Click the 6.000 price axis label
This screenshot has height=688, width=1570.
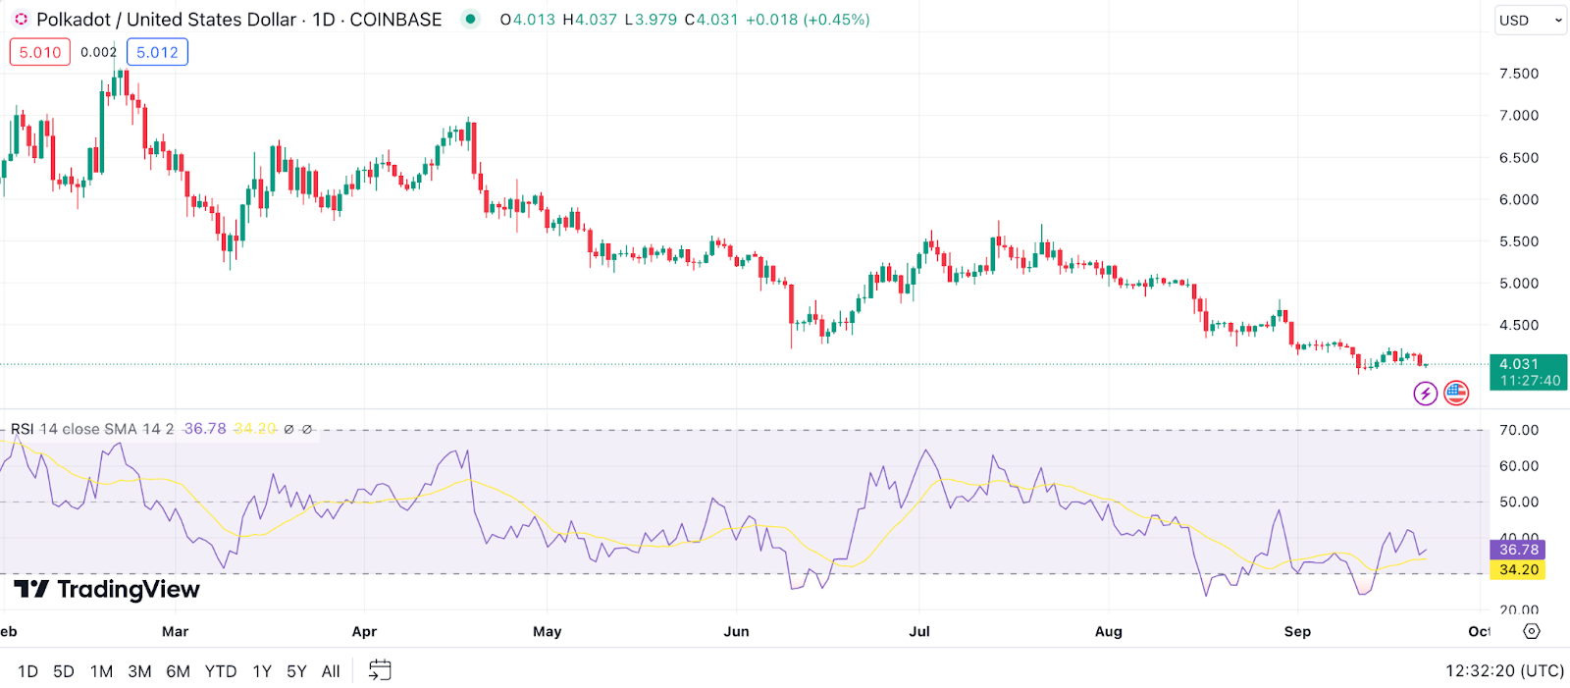[1519, 199]
